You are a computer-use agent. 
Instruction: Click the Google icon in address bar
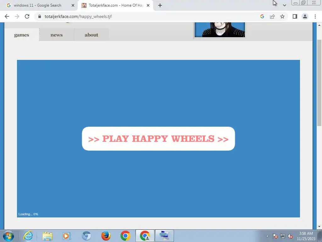click(262, 16)
